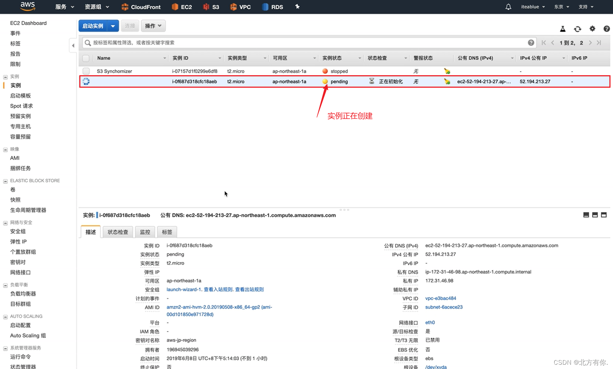This screenshot has height=369, width=613.
Task: Click the search help icon in filter bar
Action: 531,43
